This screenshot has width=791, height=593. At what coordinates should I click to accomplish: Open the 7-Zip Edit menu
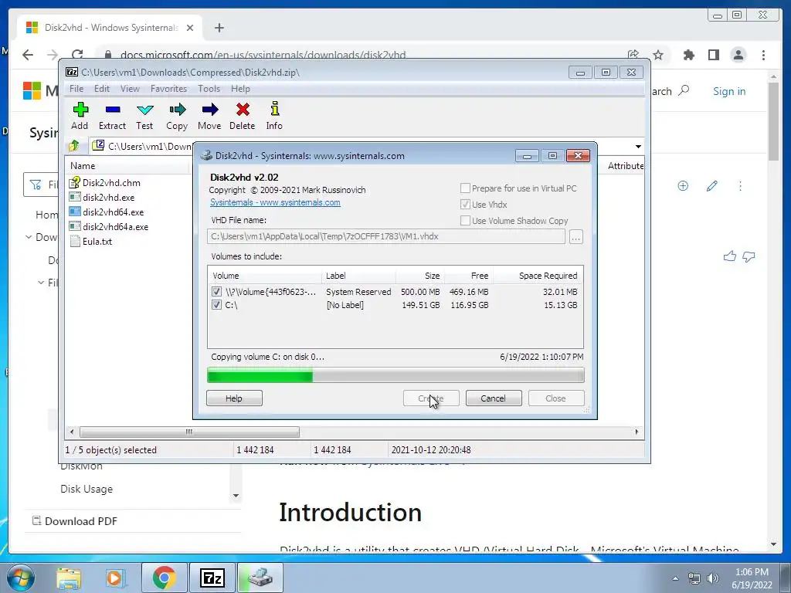[x=101, y=89]
